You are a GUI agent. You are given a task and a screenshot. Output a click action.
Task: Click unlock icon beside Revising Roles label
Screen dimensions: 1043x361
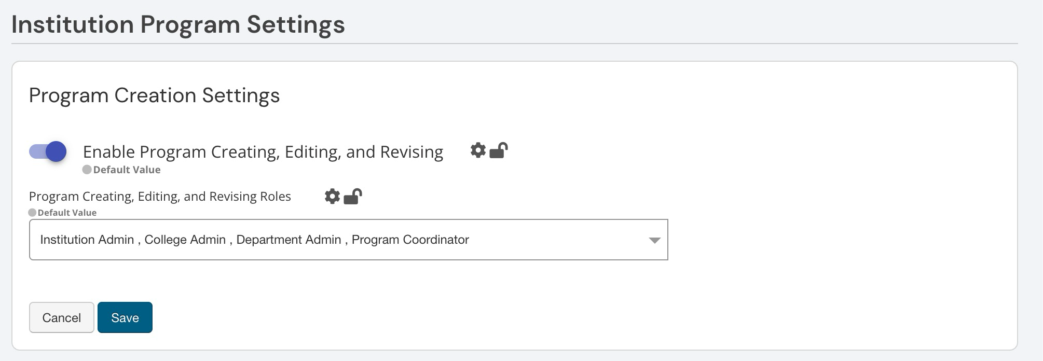click(x=353, y=196)
